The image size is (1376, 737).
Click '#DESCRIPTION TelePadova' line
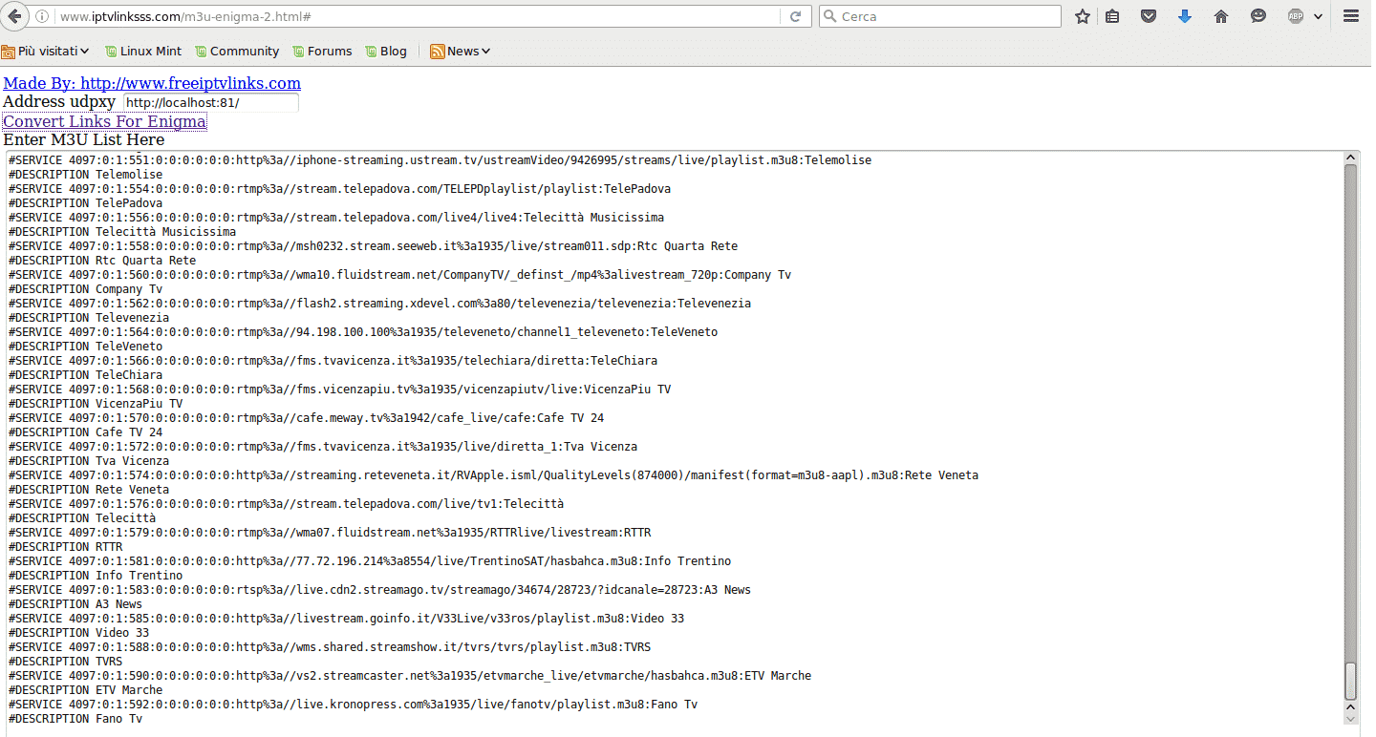tap(85, 203)
